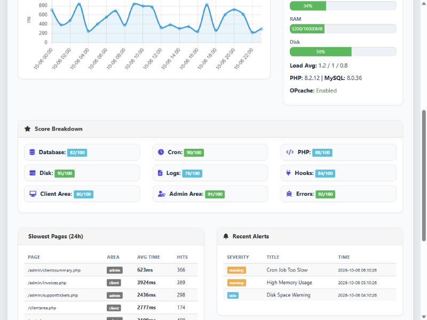Click warning badge on High Memory Usage
Viewport: 427px width, 320px height.
coord(236,283)
